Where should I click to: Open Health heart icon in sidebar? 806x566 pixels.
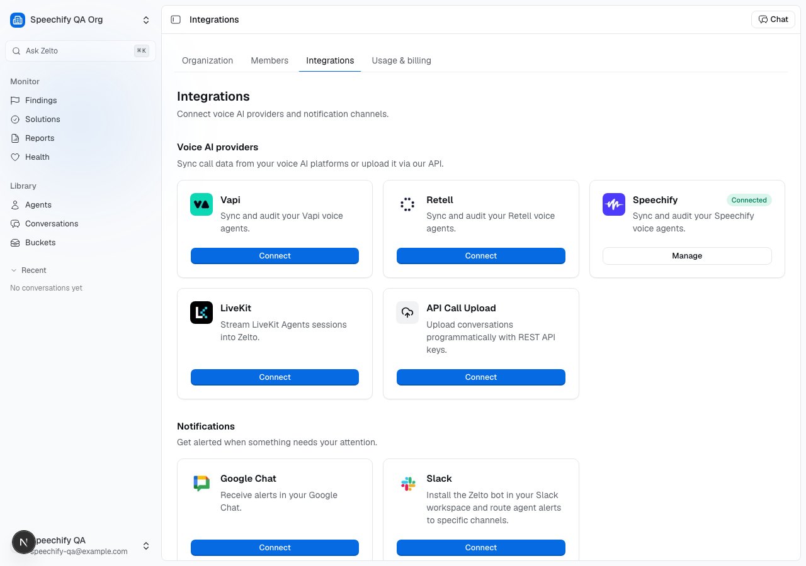pos(15,157)
